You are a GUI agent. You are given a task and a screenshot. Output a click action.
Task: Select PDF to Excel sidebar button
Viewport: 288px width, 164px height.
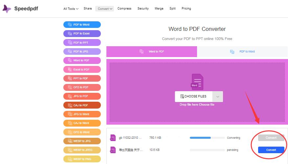[x=82, y=33]
